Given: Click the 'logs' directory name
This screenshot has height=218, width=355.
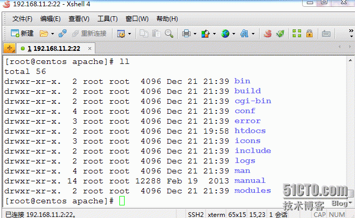Looking at the screenshot, I should 245,161.
